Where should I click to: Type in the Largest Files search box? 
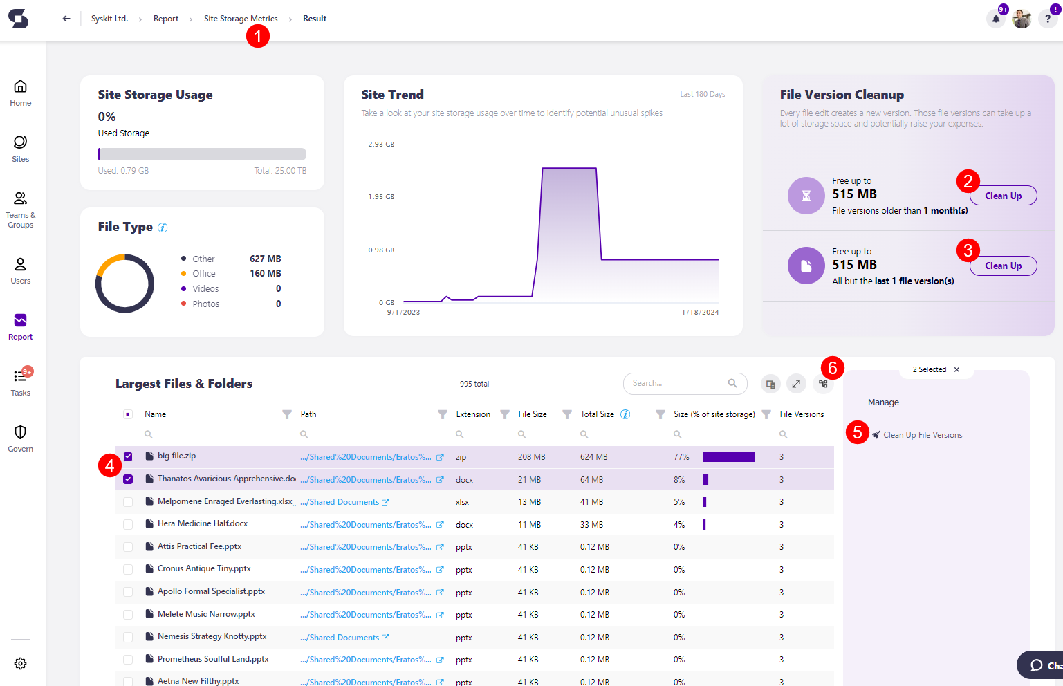click(678, 383)
